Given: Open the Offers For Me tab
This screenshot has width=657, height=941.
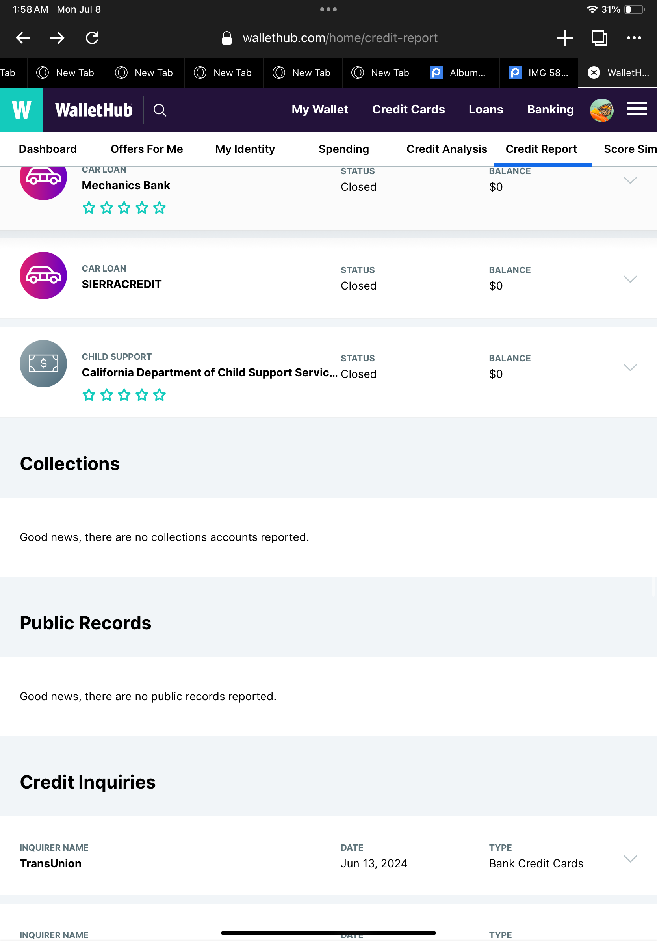Looking at the screenshot, I should (x=147, y=149).
